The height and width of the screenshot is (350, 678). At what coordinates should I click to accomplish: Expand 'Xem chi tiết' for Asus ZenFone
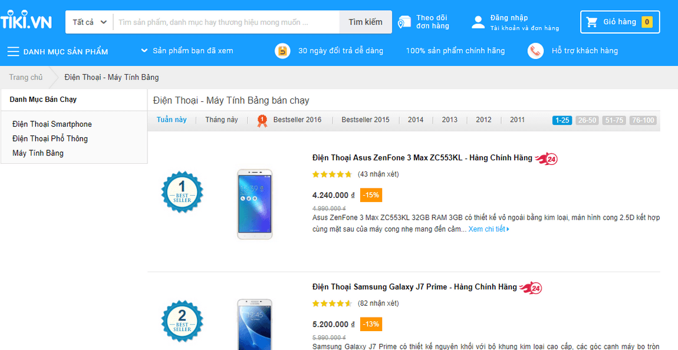pyautogui.click(x=489, y=229)
